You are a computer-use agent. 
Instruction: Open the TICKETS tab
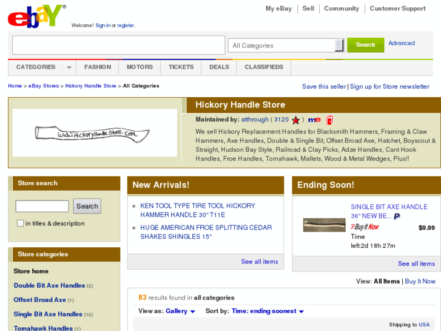181,67
